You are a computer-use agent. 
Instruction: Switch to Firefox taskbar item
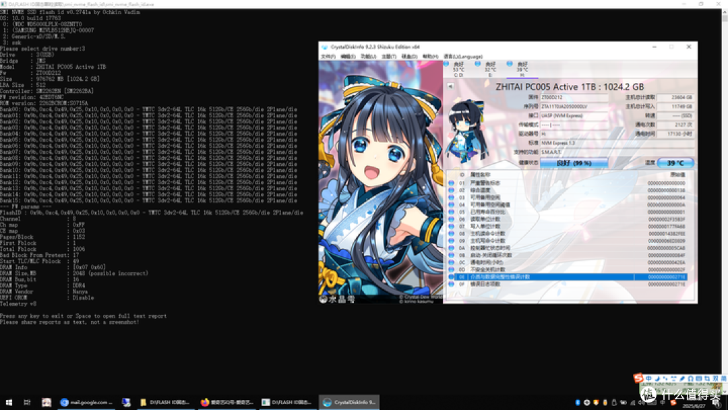click(227, 402)
